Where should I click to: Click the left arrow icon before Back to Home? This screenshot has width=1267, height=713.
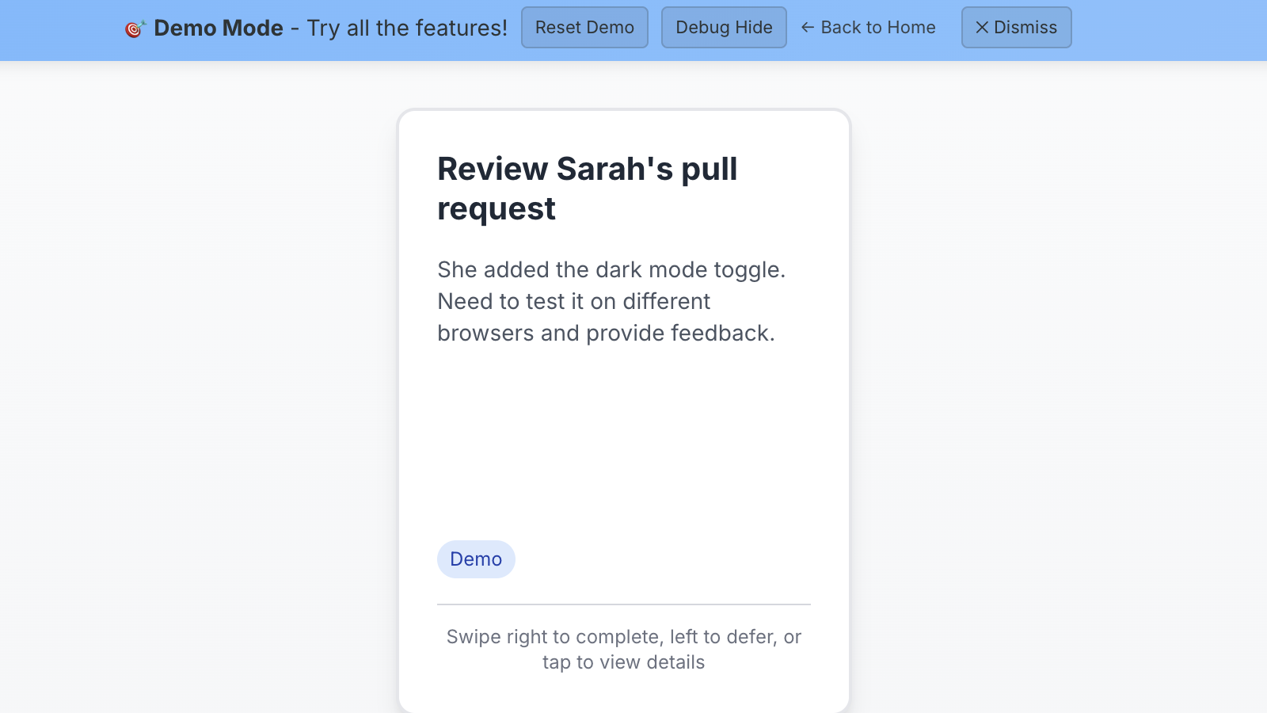click(x=808, y=28)
